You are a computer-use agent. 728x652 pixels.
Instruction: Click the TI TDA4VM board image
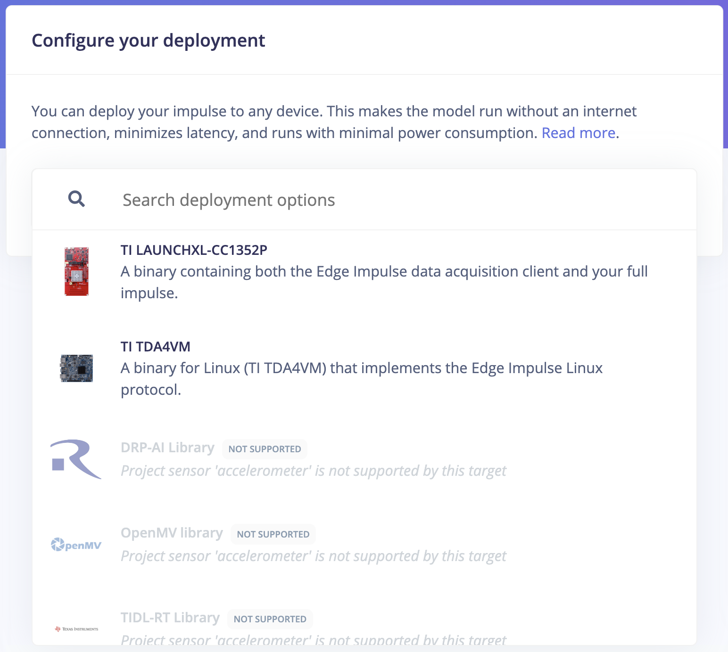point(76,368)
